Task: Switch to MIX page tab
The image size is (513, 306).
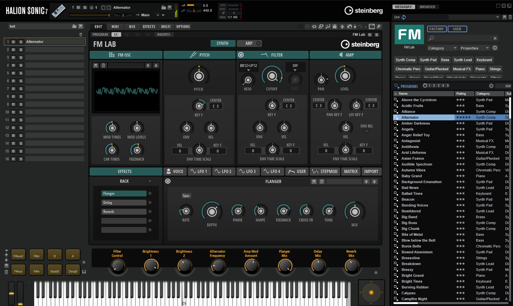Action: tap(132, 27)
